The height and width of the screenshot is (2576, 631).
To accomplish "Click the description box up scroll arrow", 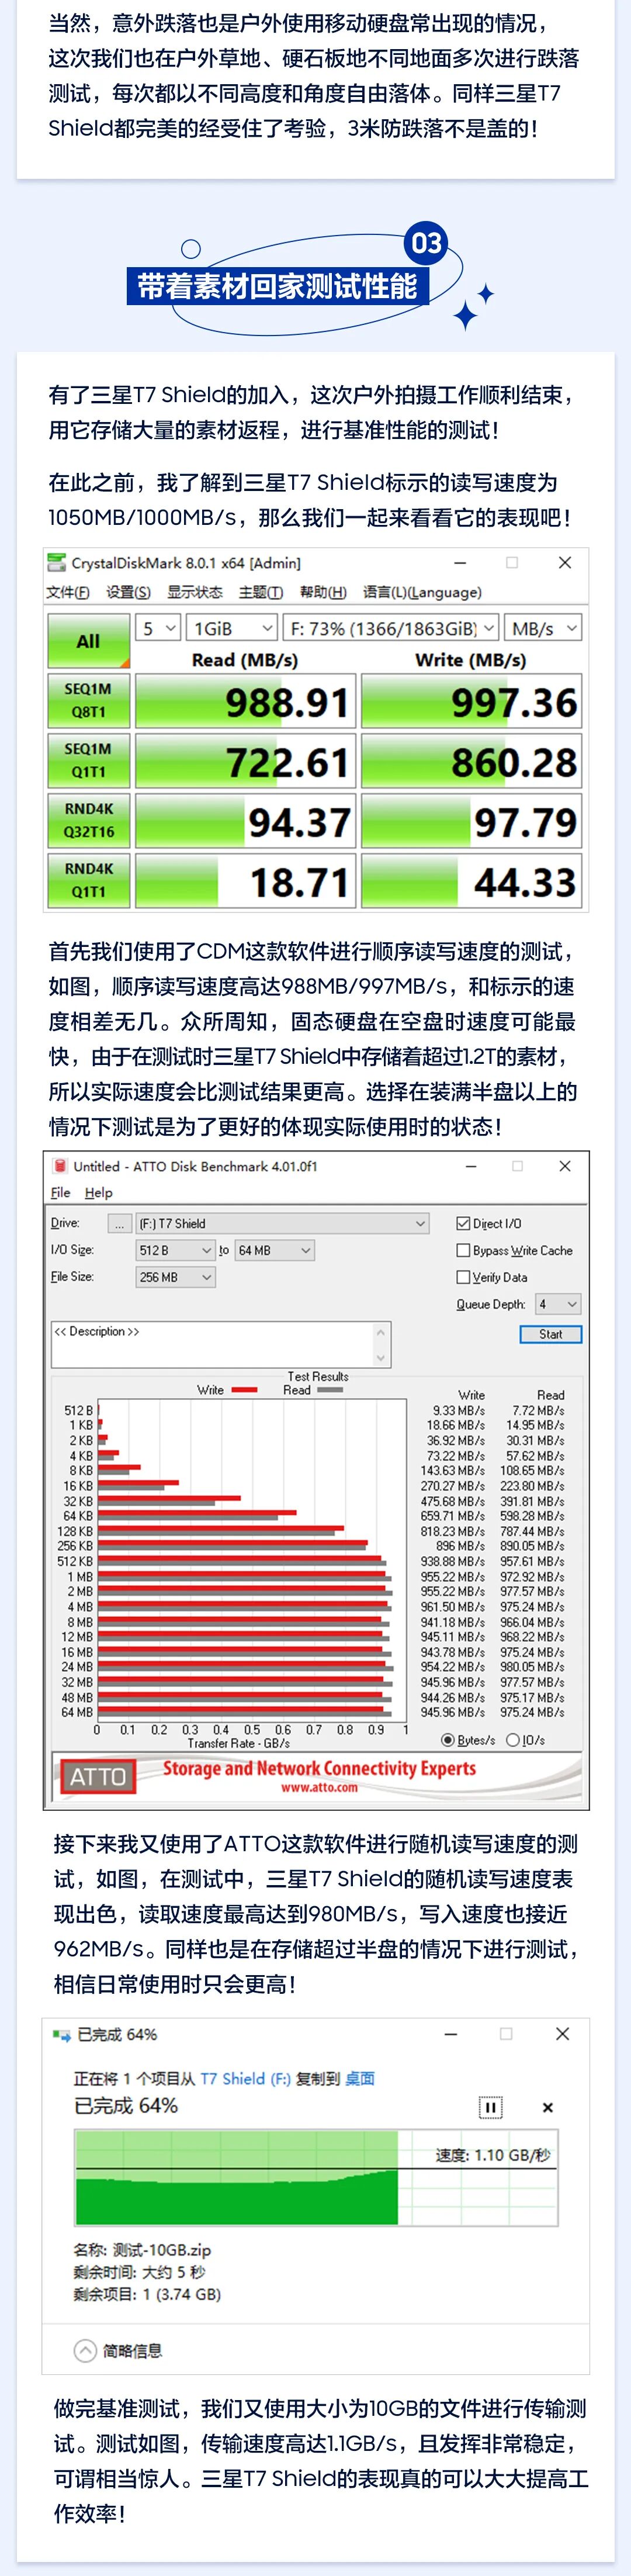I will coord(381,1332).
